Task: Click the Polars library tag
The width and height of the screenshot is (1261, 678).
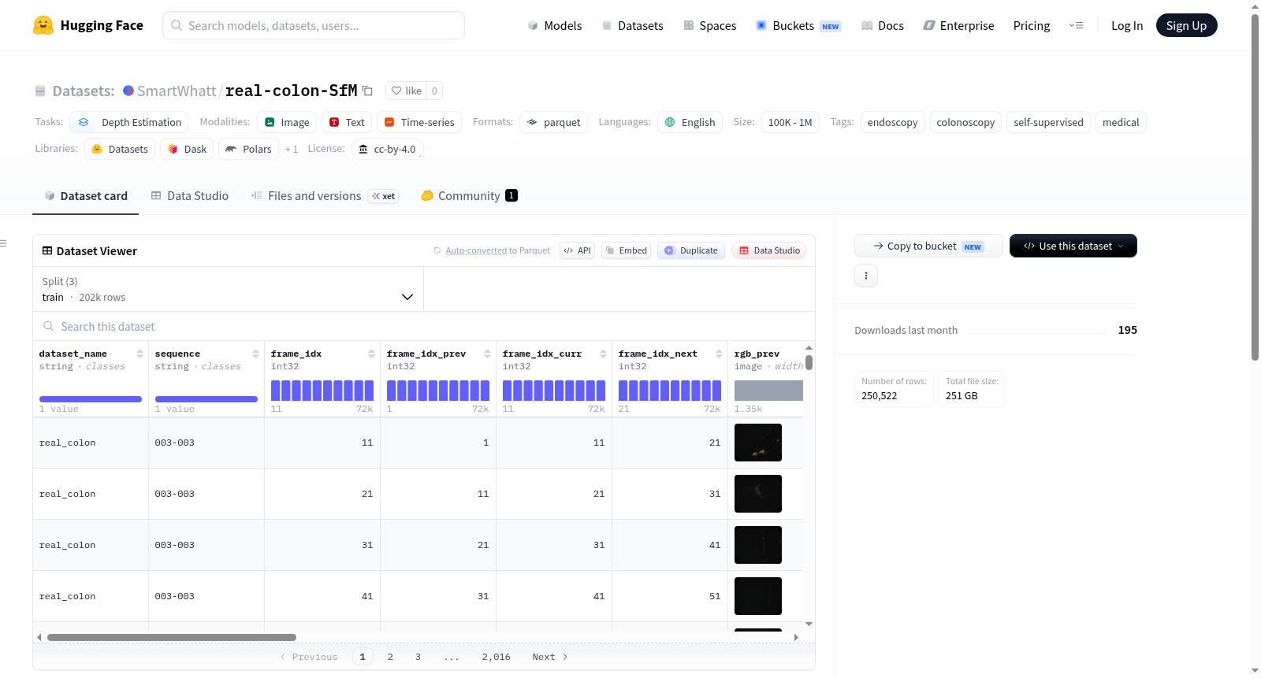Action: point(248,149)
